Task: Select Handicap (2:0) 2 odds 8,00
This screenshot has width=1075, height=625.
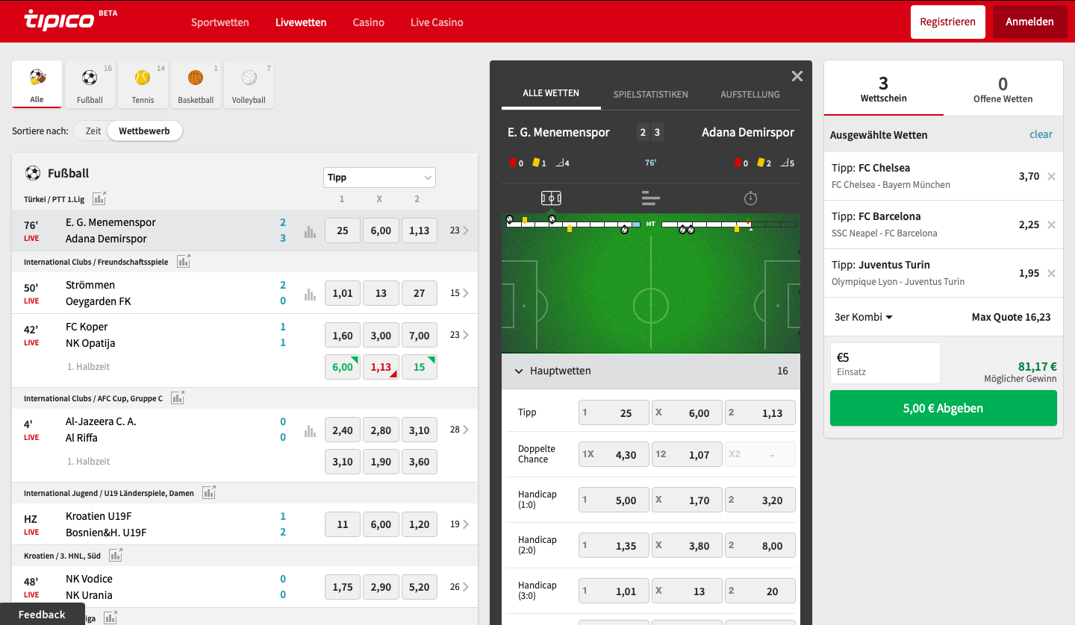Action: (760, 545)
